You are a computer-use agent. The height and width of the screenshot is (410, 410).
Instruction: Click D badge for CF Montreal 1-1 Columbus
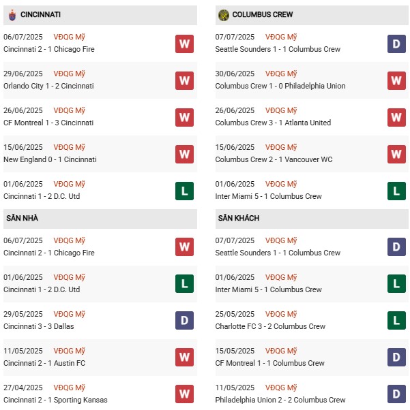(x=396, y=357)
